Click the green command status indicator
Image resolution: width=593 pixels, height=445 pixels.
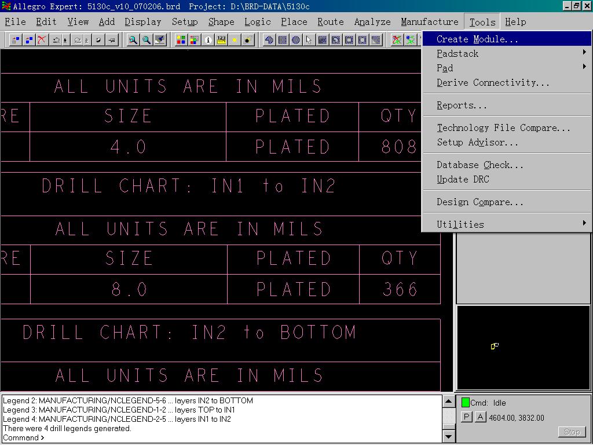pos(465,403)
